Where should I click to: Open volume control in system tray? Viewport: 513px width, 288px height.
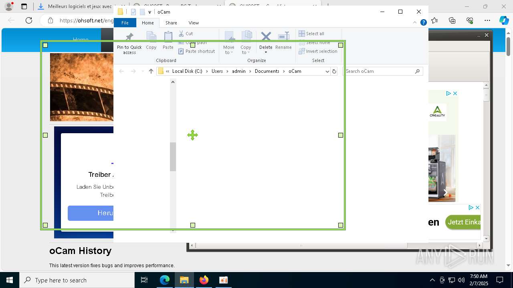tap(461, 280)
